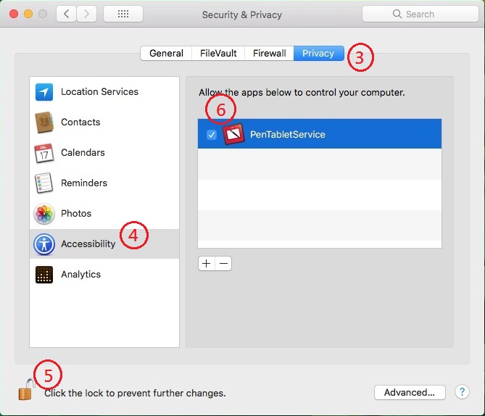Uncheck the PenTabletService checkbox
Viewport: 485px width, 416px height.
click(212, 135)
